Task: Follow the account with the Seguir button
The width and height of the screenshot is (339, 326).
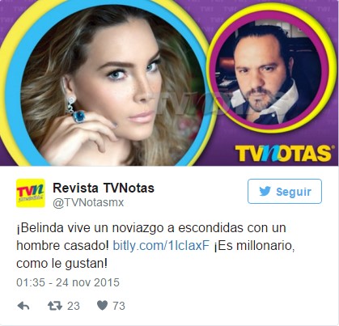Action: click(x=285, y=191)
